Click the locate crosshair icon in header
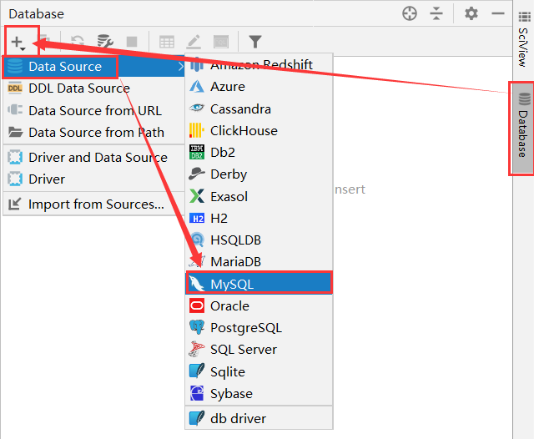This screenshot has width=534, height=439. point(410,14)
